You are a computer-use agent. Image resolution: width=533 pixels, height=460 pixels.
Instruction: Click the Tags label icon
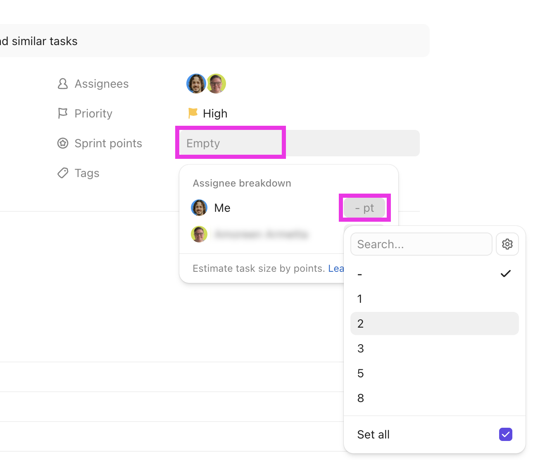(x=63, y=173)
